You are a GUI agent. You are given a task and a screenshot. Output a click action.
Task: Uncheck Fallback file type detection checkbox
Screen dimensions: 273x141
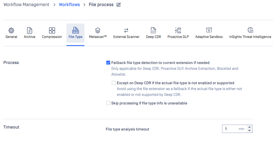tap(108, 63)
